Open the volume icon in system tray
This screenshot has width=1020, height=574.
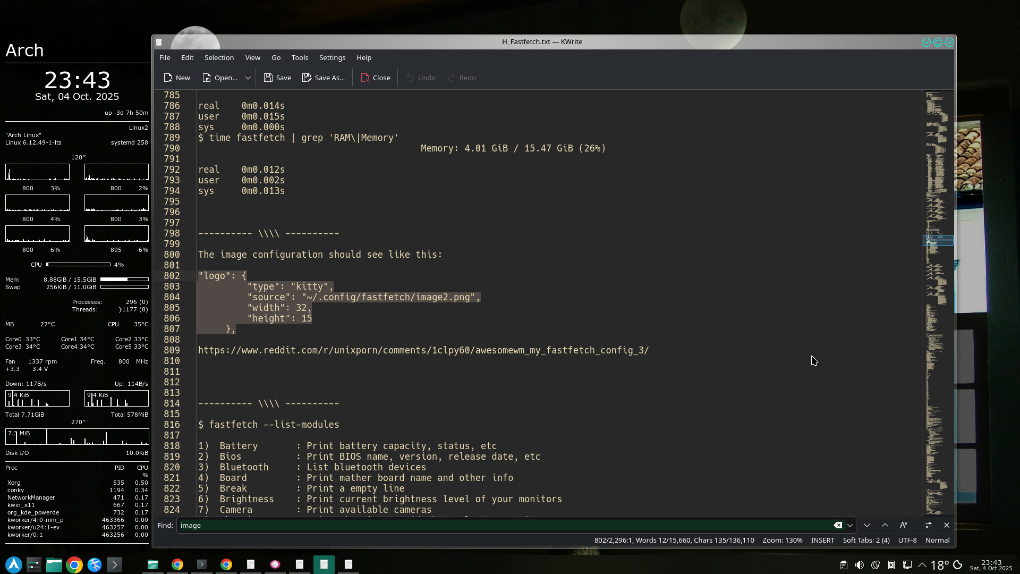tap(859, 565)
